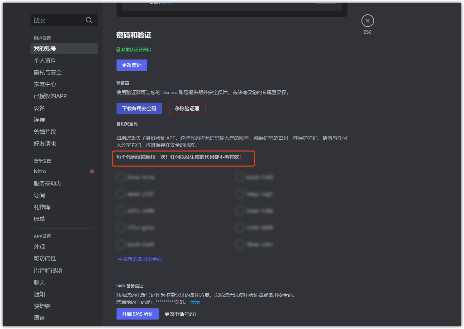464x329 pixels.
Task: Click the 生成新的备用安全码 link
Action: (140, 259)
